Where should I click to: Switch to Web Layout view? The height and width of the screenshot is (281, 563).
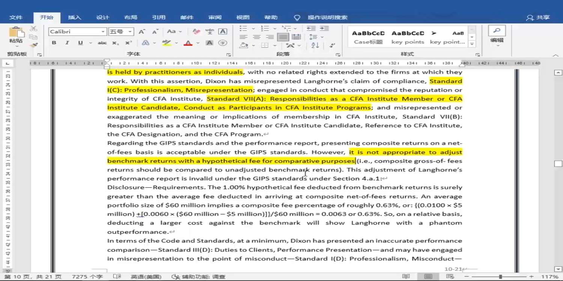450,277
